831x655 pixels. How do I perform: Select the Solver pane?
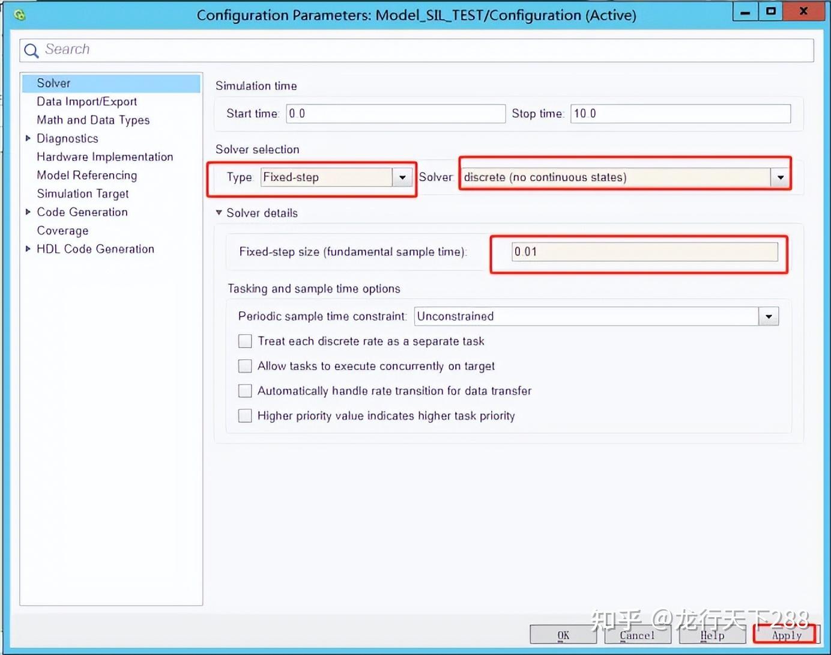(111, 83)
